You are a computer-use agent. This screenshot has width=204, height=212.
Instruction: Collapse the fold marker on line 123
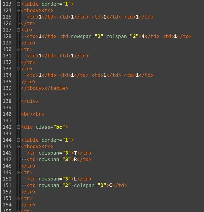[x=19, y=4]
